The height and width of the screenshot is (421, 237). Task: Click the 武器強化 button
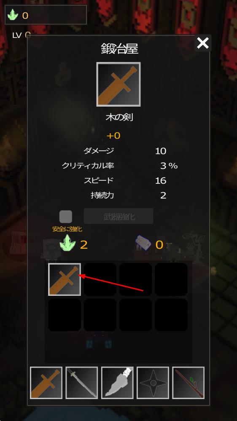pos(118,216)
